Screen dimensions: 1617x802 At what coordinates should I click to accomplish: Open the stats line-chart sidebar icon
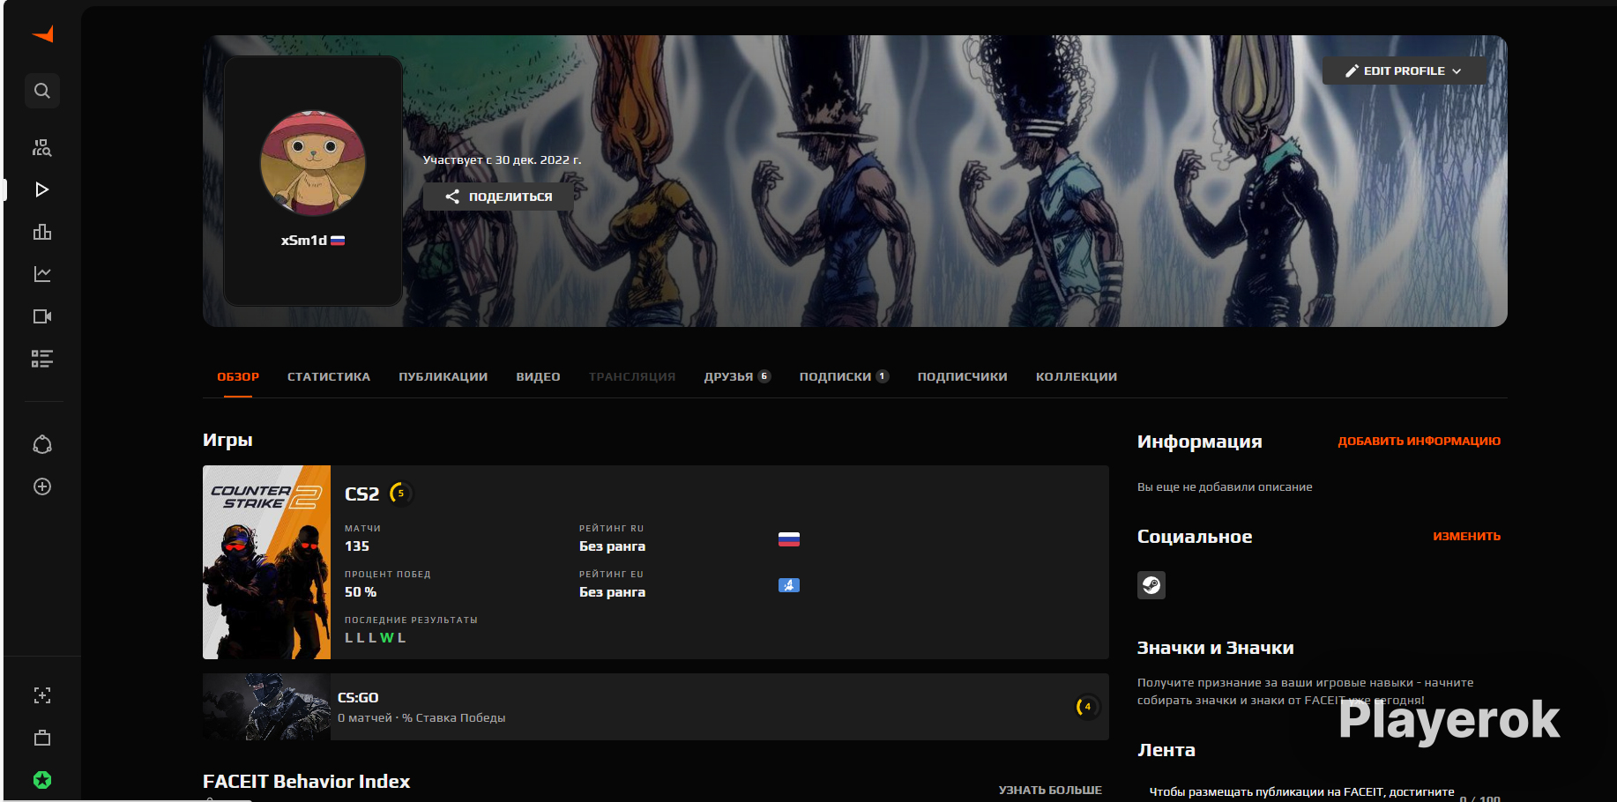(42, 274)
